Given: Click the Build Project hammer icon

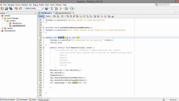Looking at the screenshot, I should pyautogui.click(x=52, y=8).
